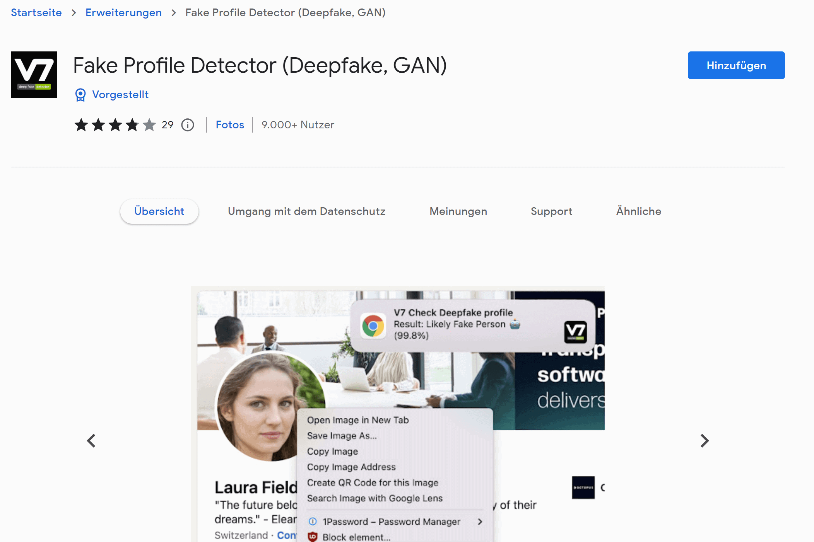Show previous screenshot with left arrow

click(x=91, y=441)
